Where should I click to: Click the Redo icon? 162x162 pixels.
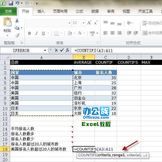27,3
